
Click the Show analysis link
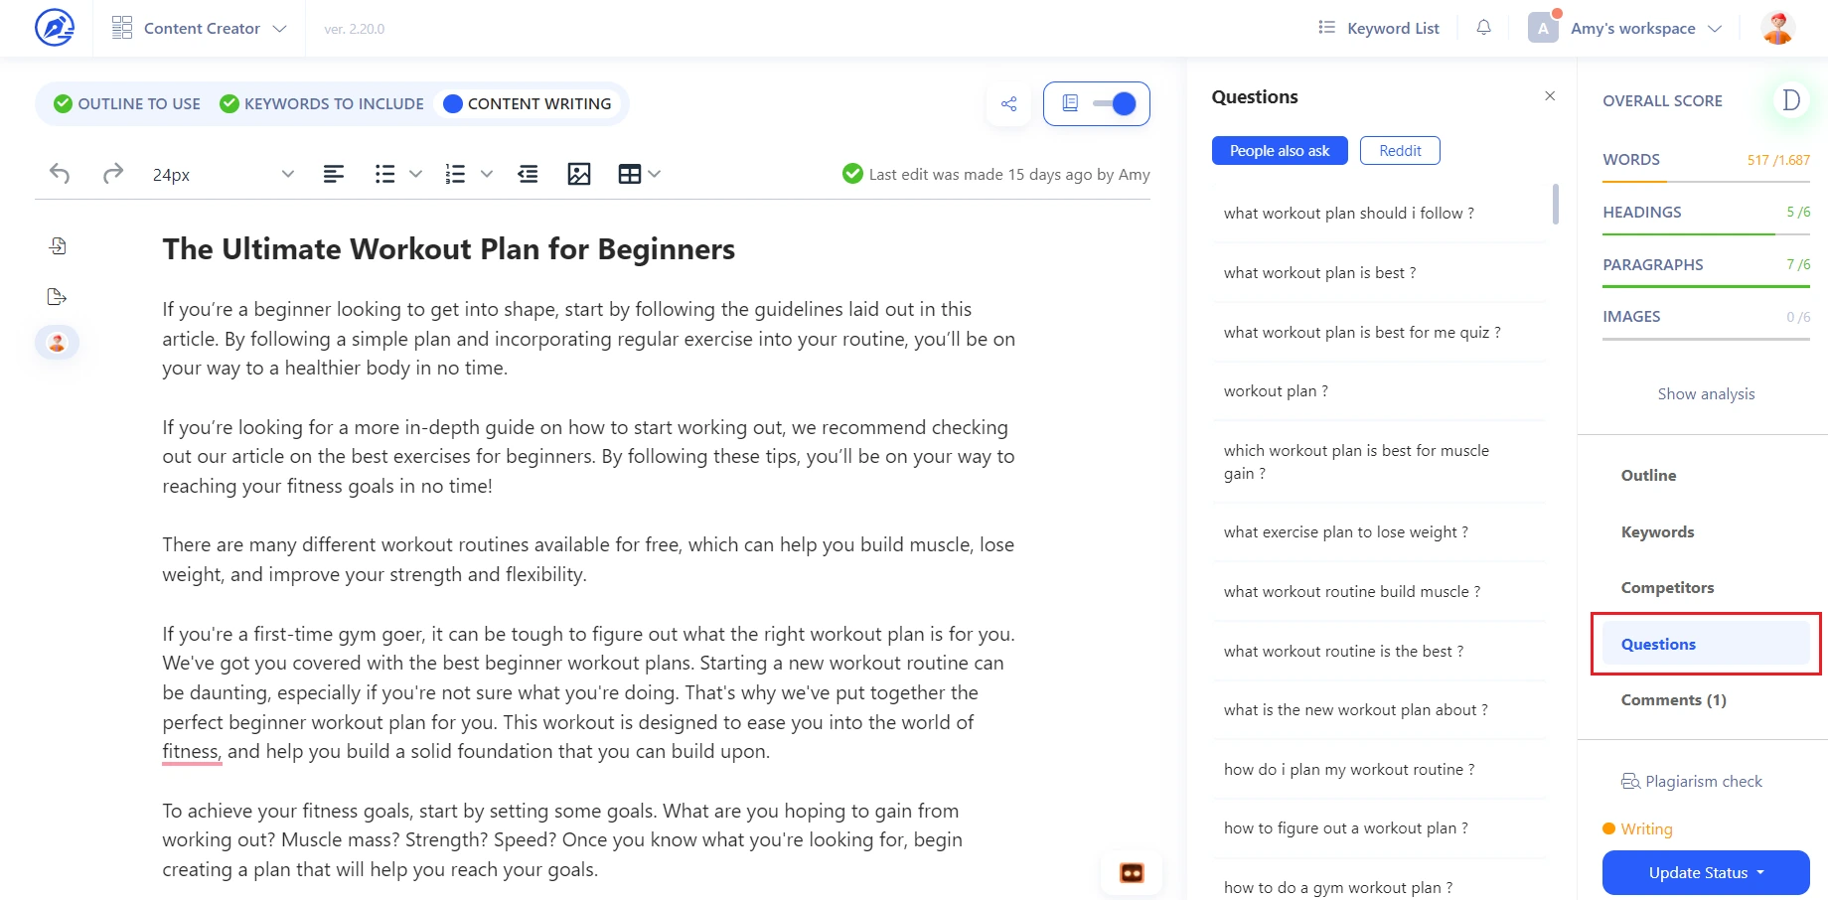[1706, 393]
